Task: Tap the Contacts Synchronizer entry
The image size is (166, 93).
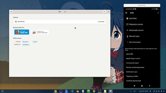Action: point(134,81)
